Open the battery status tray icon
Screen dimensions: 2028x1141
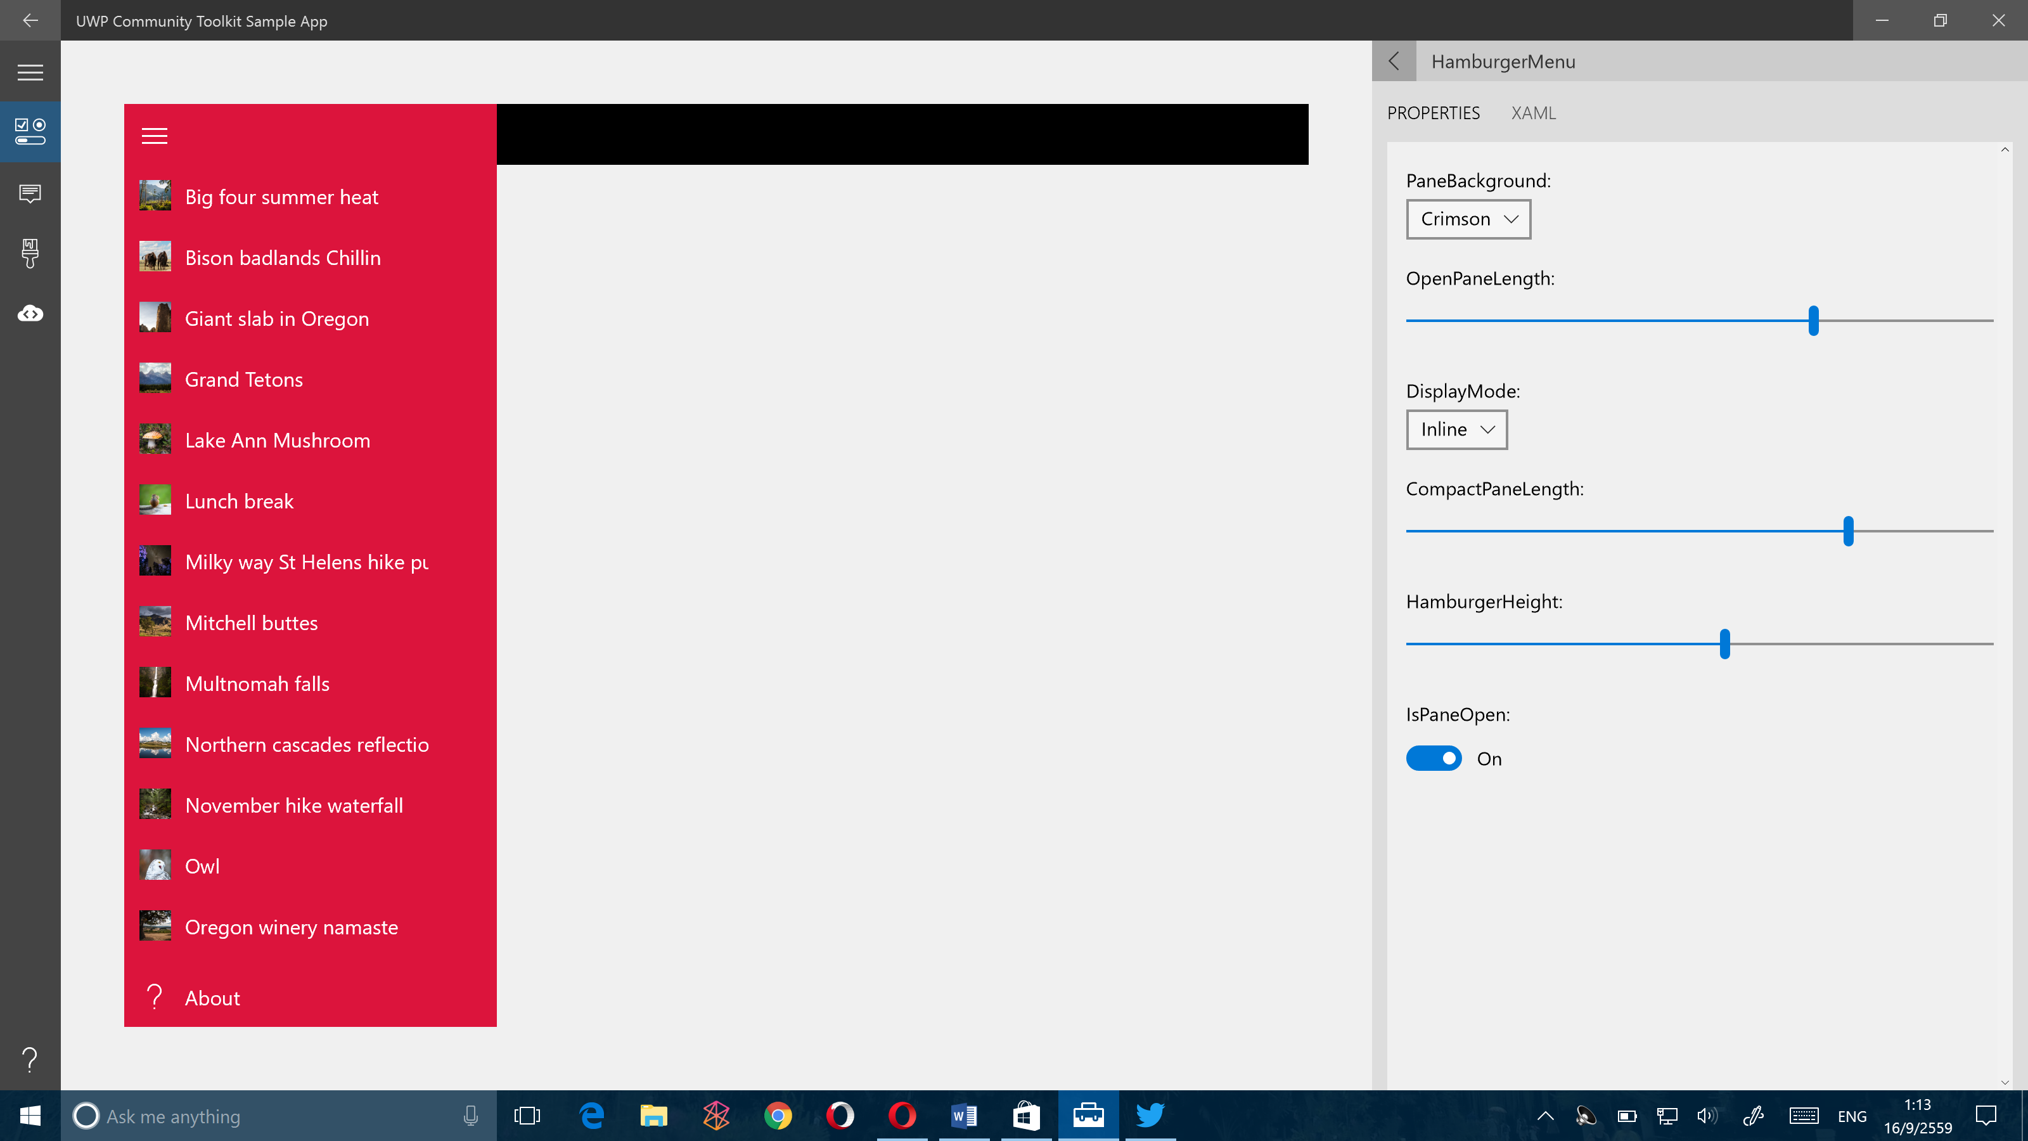(1626, 1116)
